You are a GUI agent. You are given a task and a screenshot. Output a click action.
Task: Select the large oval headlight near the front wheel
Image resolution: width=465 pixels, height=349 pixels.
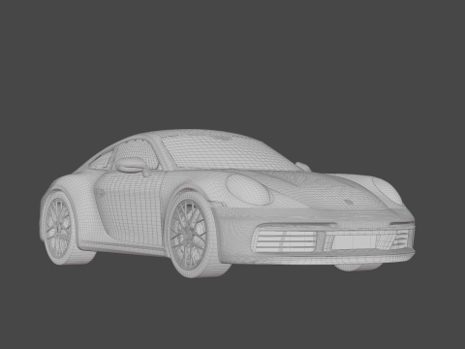248,189
